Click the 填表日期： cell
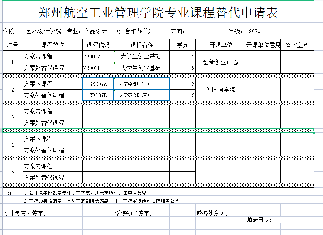Viewport: 323px width, 235px height. (x=259, y=220)
